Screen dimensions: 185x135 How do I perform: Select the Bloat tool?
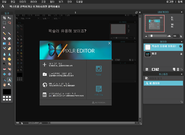point(4,74)
